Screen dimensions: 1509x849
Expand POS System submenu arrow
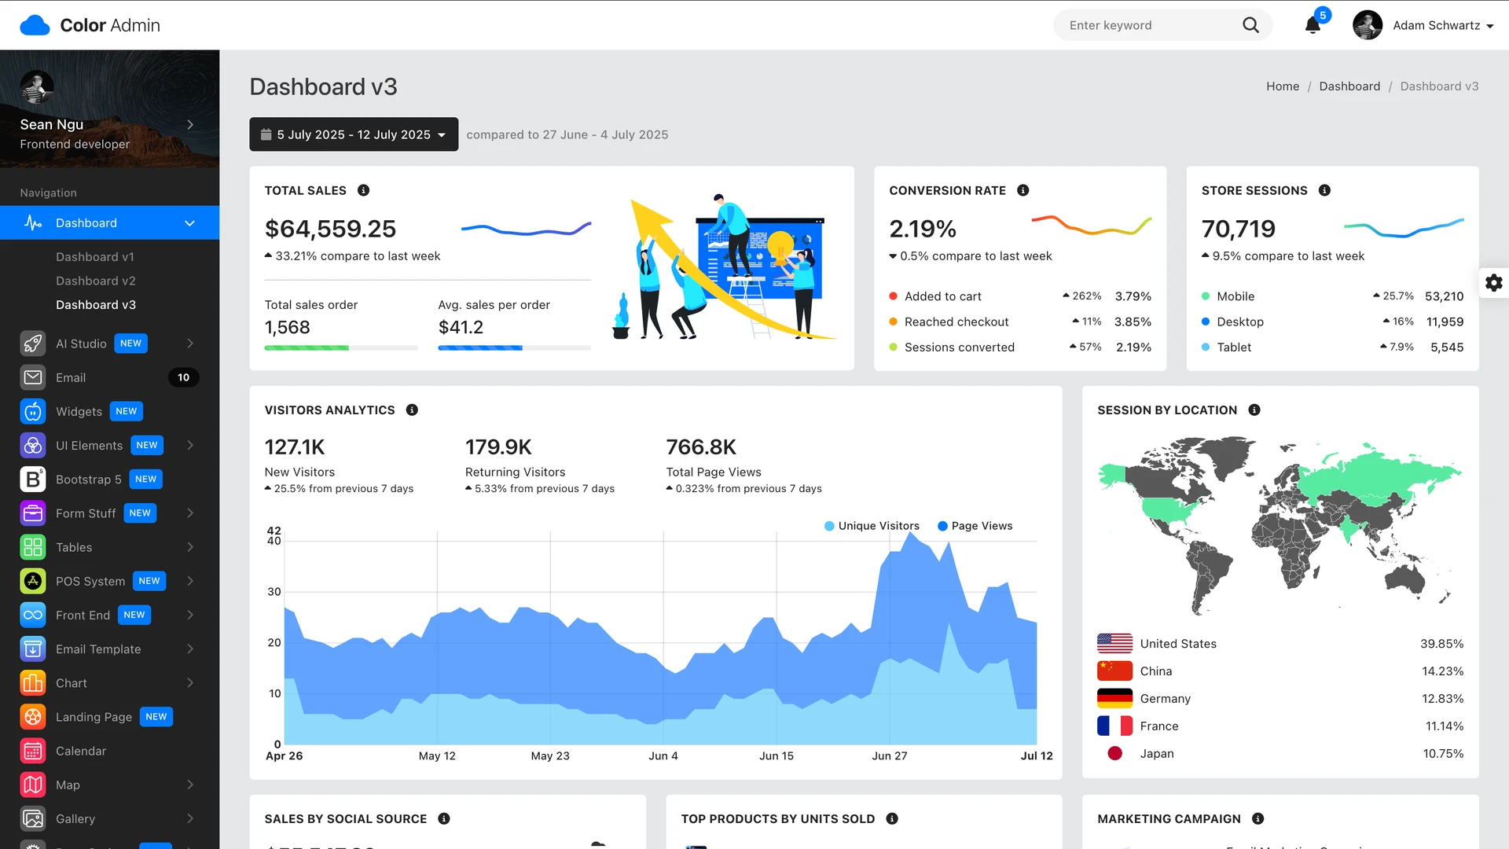(x=190, y=581)
